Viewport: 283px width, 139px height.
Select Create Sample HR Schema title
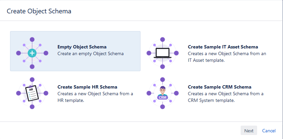[87, 87]
